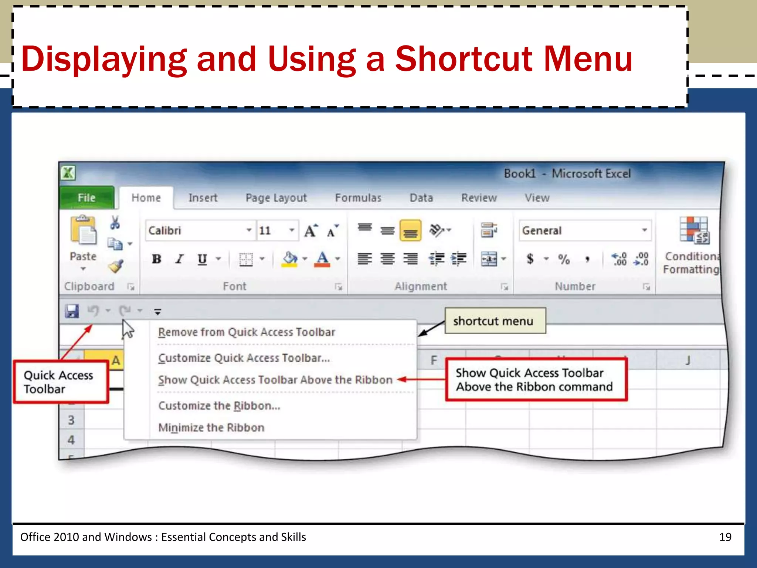Screen dimensions: 757x568
Task: Toggle Bold formatting
Action: point(157,259)
